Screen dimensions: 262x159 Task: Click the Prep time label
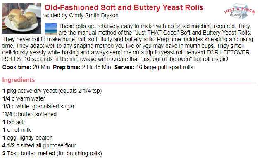[x=67, y=67]
